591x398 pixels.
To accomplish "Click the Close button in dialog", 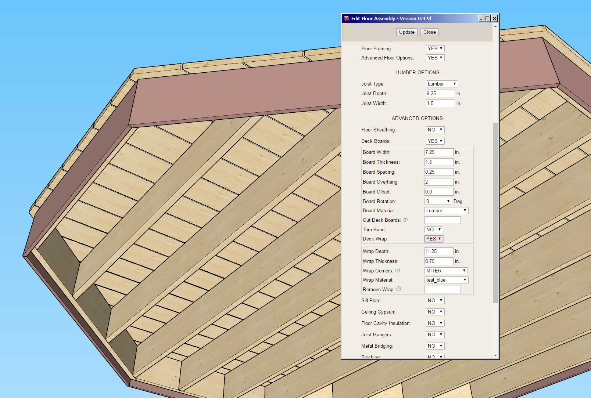I will [x=429, y=32].
